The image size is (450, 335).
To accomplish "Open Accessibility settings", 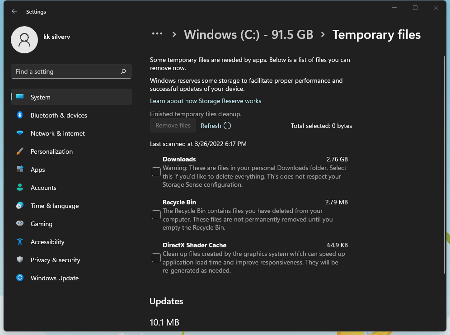I will click(x=71, y=242).
